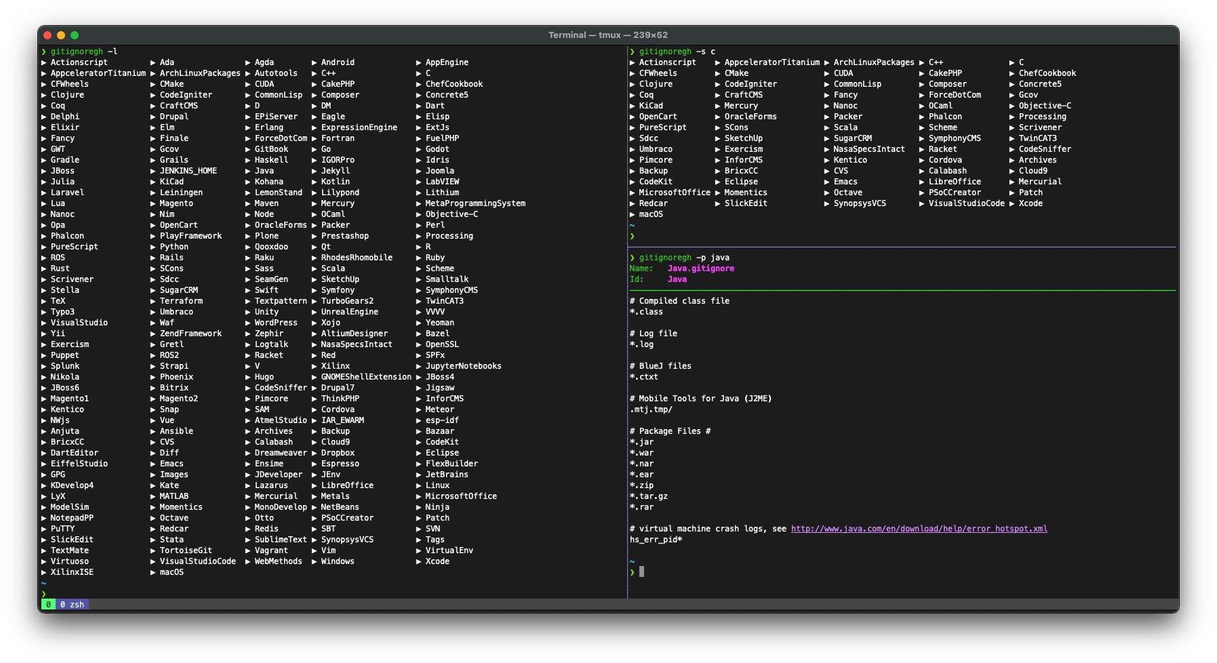Click the 'Laravel' template entry
Image resolution: width=1217 pixels, height=663 pixels.
tap(67, 193)
